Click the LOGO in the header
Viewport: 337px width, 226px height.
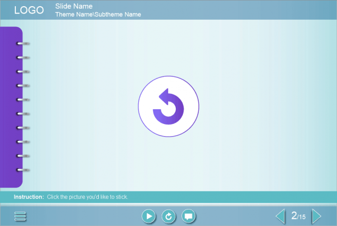coord(29,10)
